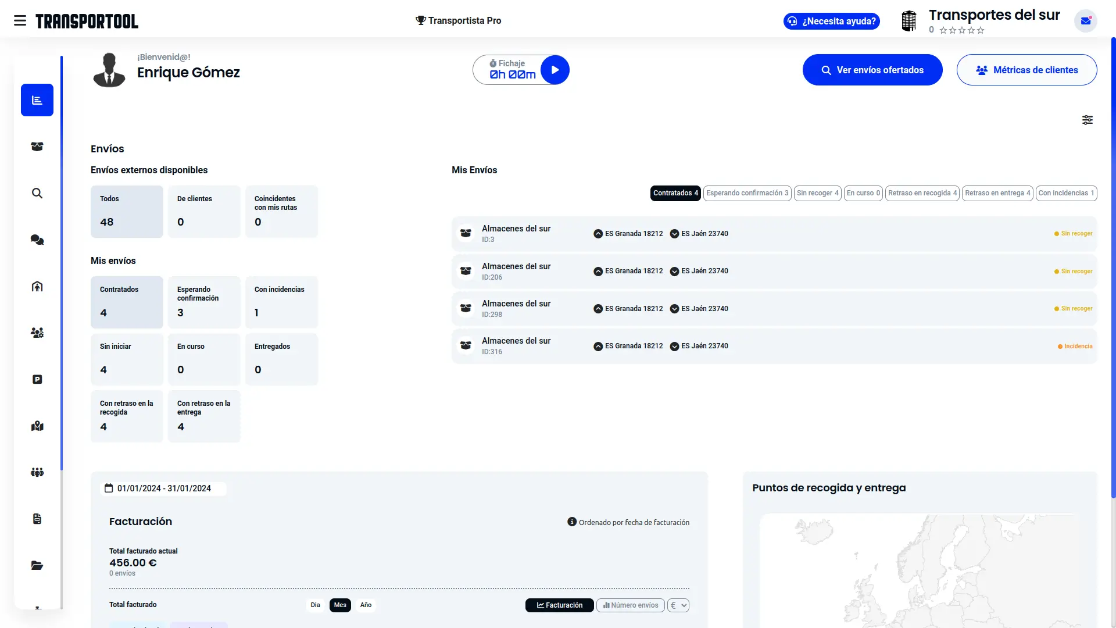Image resolution: width=1116 pixels, height=628 pixels.
Task: Select the parking 'P' icon in the sidebar
Action: (37, 379)
